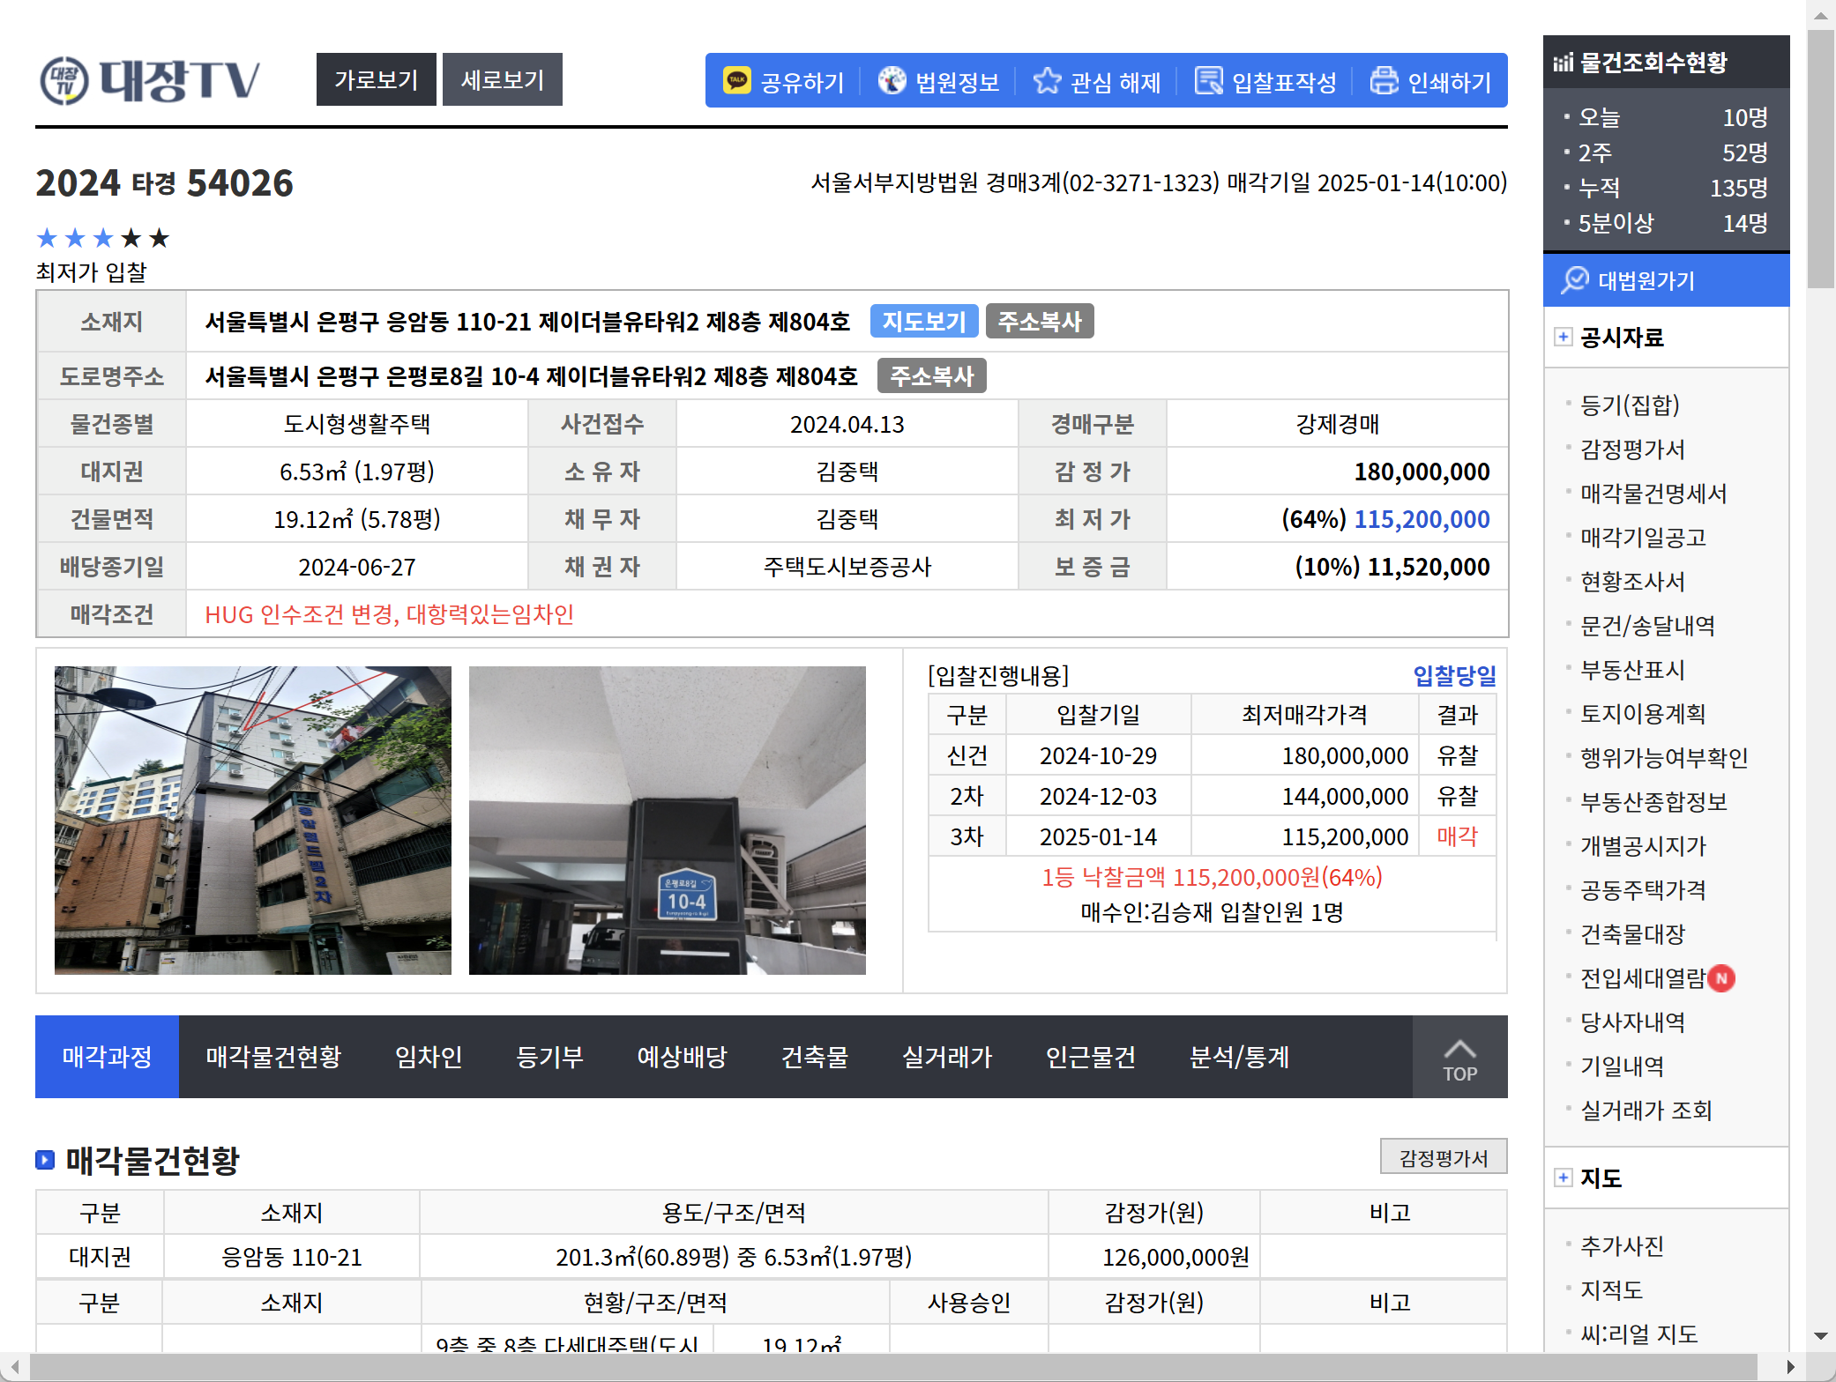Open the 임차인 tab
The image size is (1836, 1382).
[429, 1057]
